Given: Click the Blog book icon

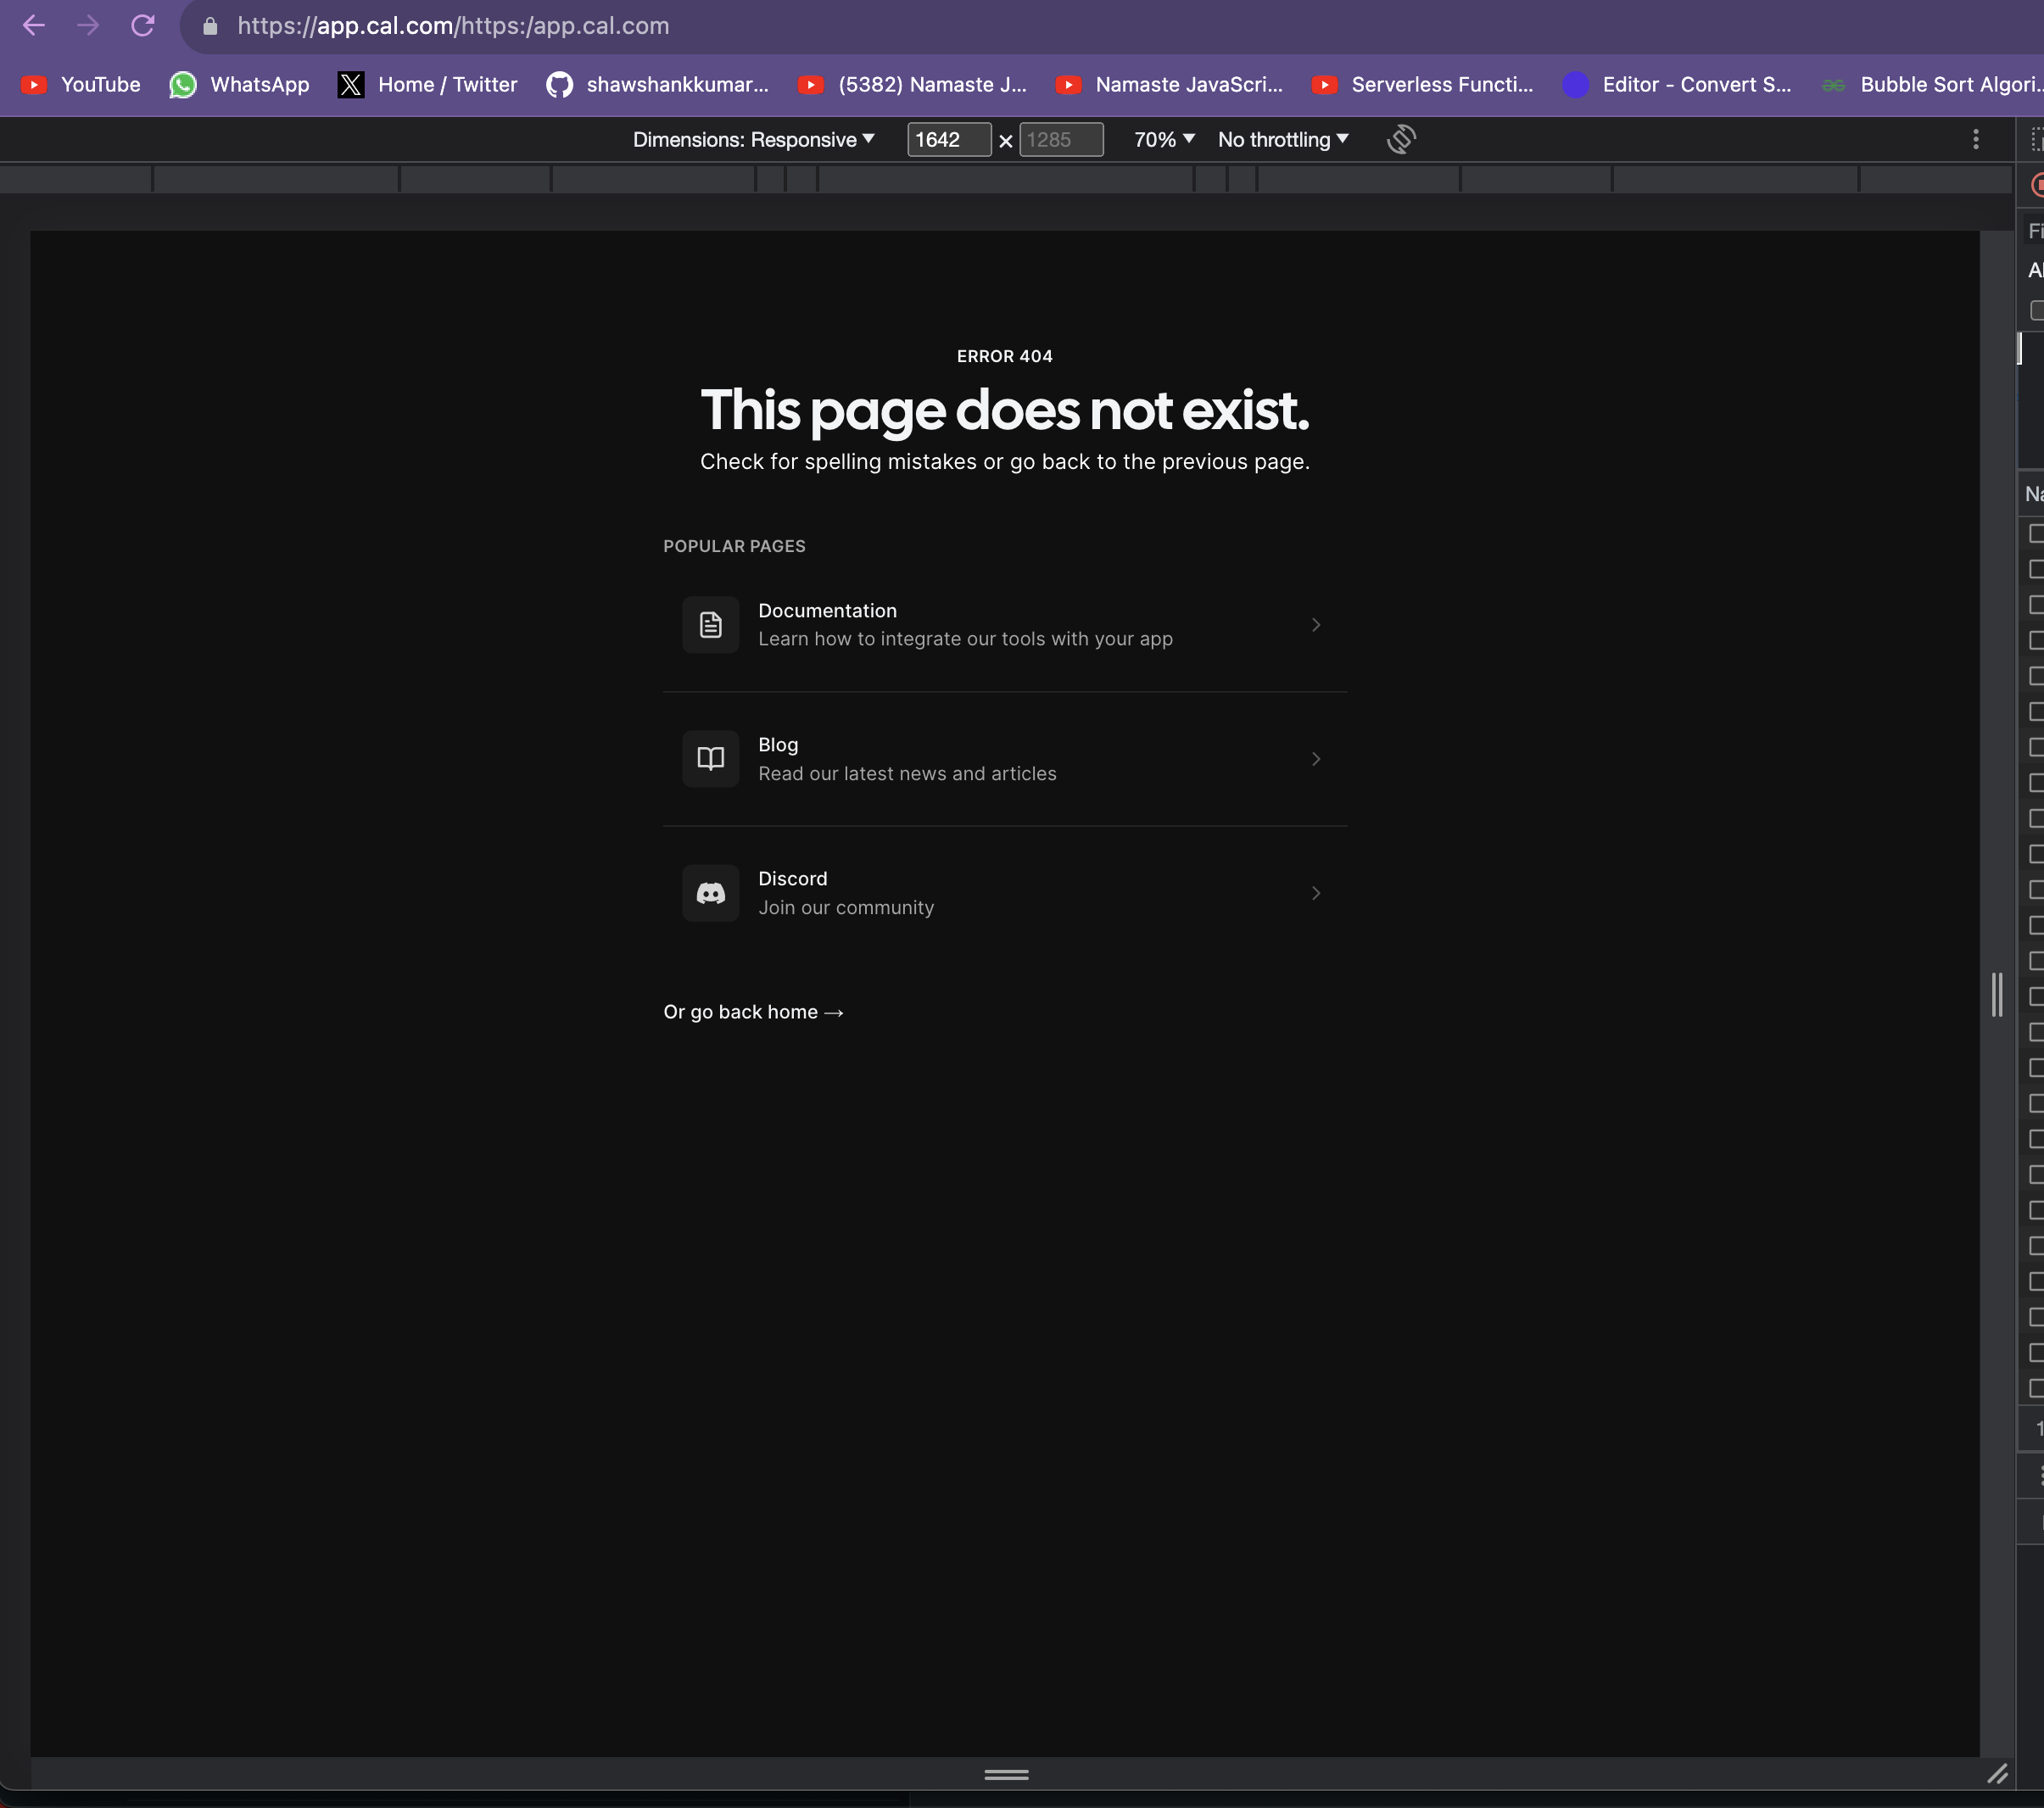Looking at the screenshot, I should click(x=710, y=758).
